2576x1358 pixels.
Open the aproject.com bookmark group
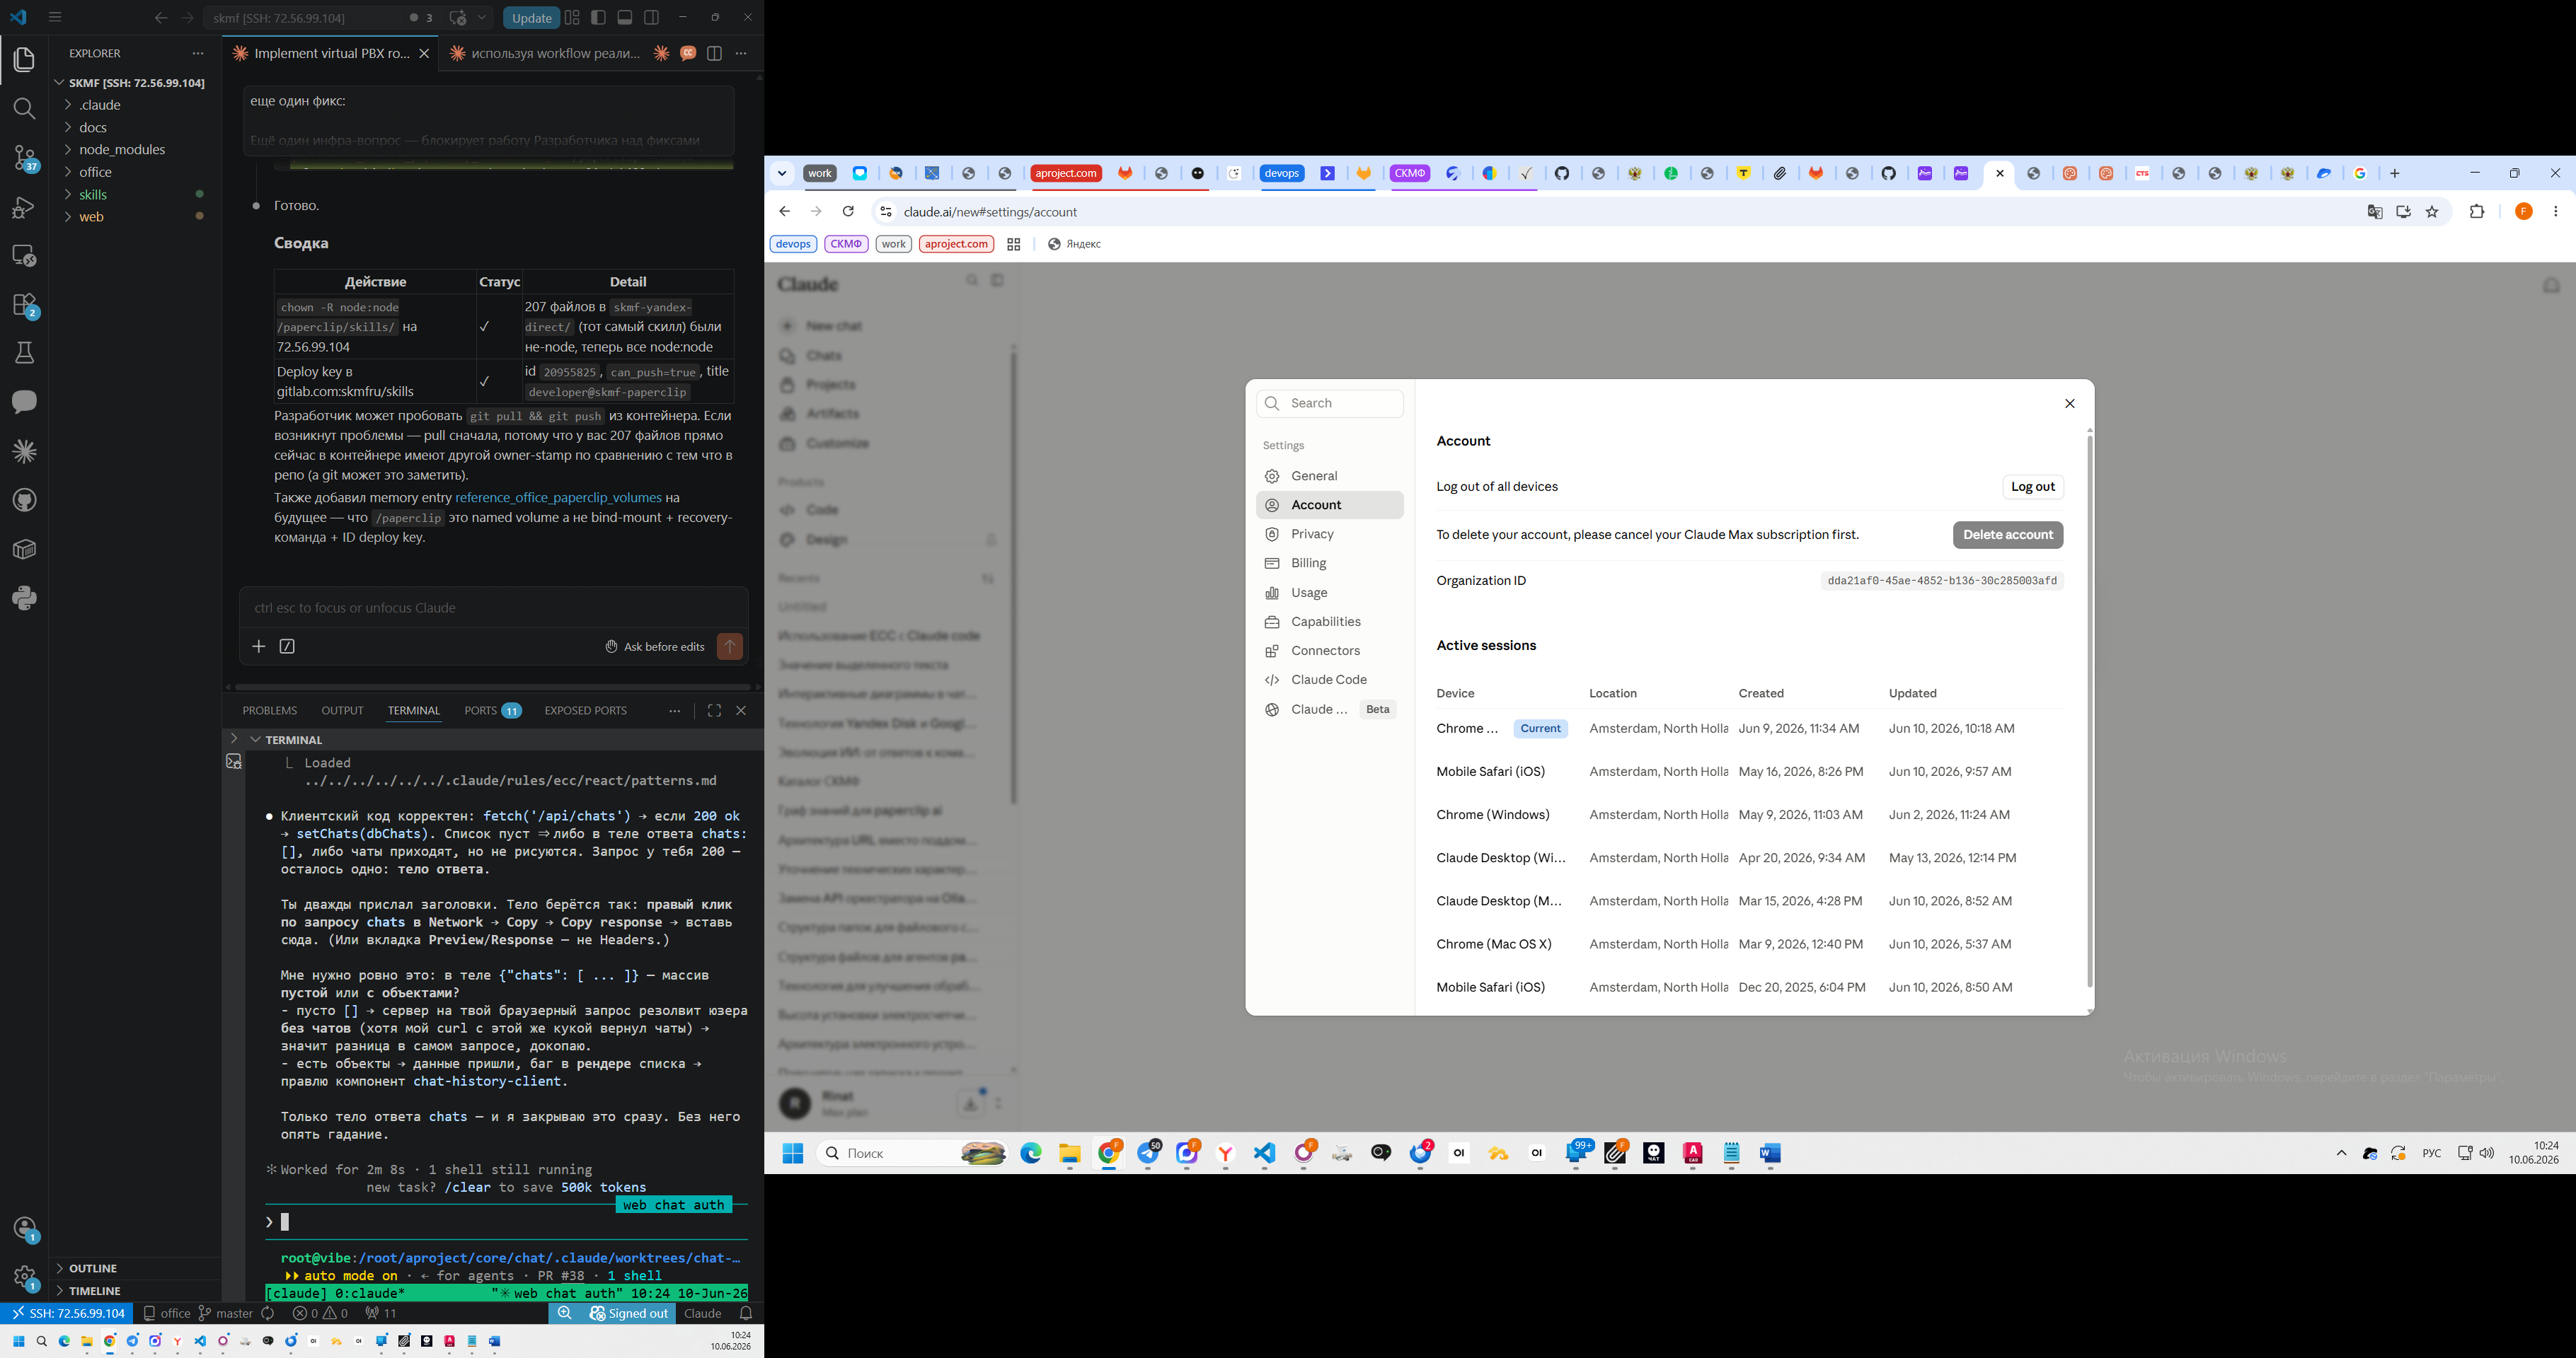coord(956,244)
